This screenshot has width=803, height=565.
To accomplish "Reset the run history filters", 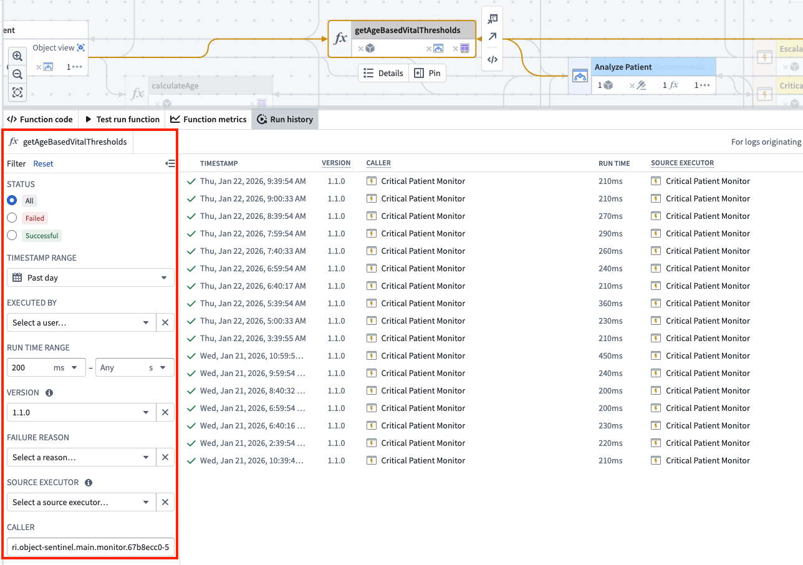I will tap(42, 163).
